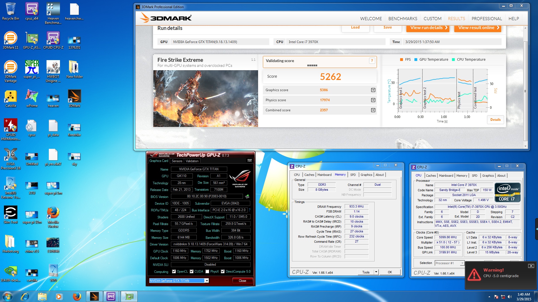Open CPUID CPU-Z desktop shortcut
Image resolution: width=538 pixels, height=302 pixels.
click(53, 40)
